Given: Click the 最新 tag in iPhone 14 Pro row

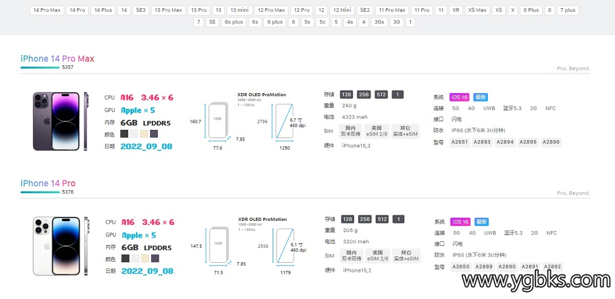Looking at the screenshot, I should pyautogui.click(x=481, y=222).
